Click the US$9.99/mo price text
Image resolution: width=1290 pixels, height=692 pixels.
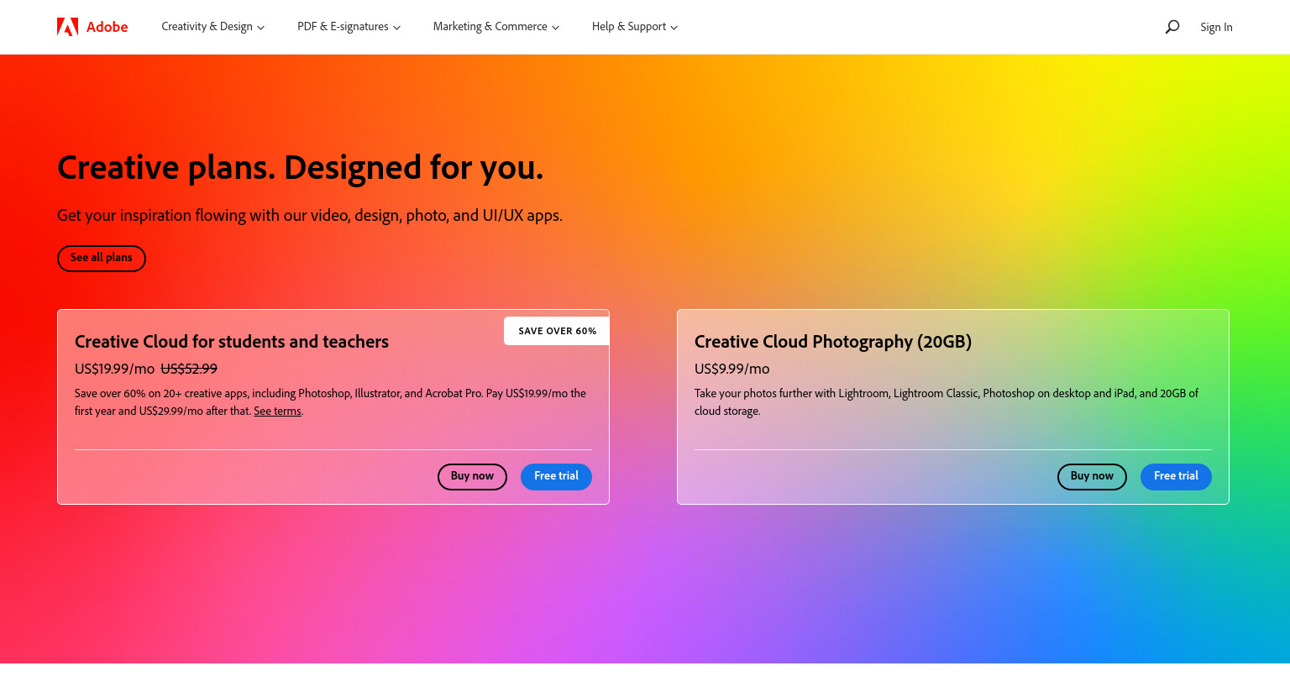click(732, 369)
